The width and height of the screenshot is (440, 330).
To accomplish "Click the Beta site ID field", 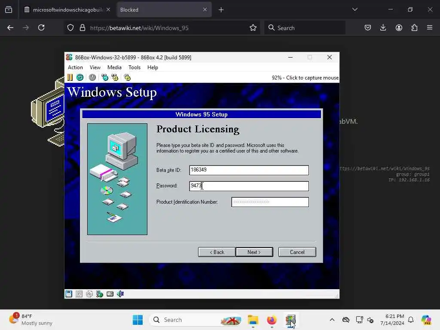I will coord(249,170).
